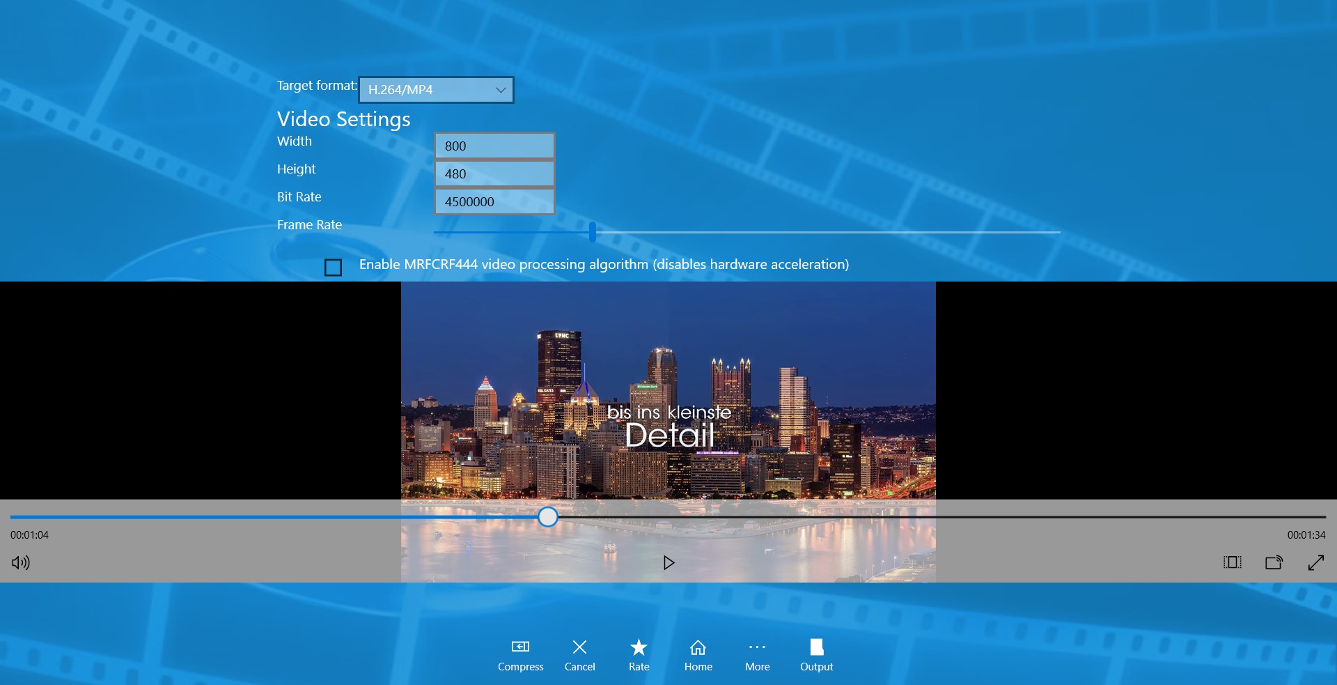Screen dimensions: 1337x685
Task: Enter full screen video mode
Action: pos(1316,562)
